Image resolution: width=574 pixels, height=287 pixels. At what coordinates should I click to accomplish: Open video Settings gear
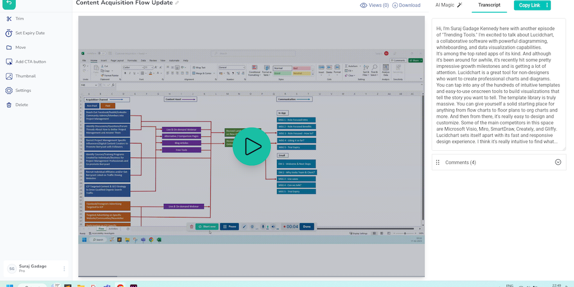(x=9, y=90)
